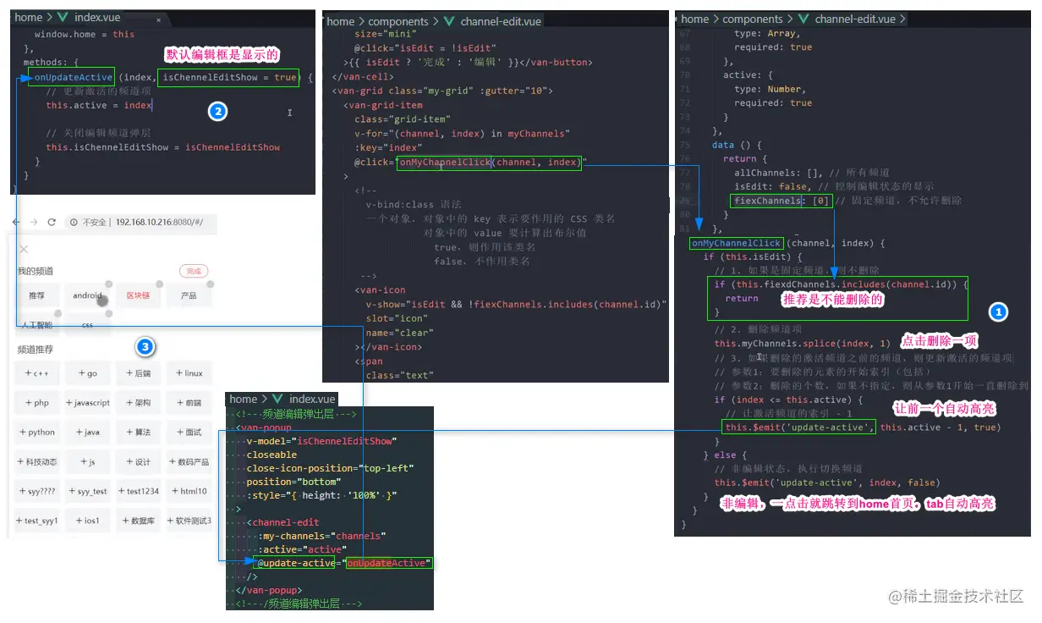Screen dimensions: 1042x623
Task: Click index.vue breadcrumb in the top-left panel
Action: click(x=97, y=17)
